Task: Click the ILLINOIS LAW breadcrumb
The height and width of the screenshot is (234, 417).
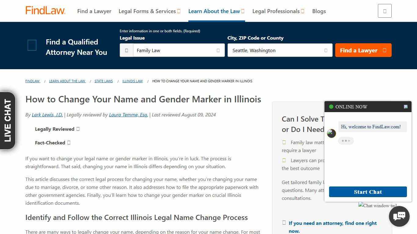Action: [132, 81]
